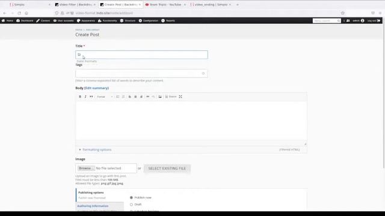Image resolution: width=385 pixels, height=216 pixels.
Task: Insert a bulleted list in the body
Action: [x=118, y=97]
